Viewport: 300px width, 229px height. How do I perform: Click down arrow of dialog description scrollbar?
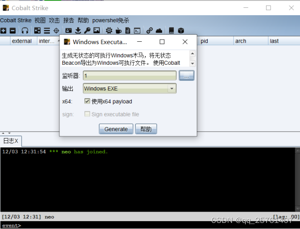coord(192,63)
